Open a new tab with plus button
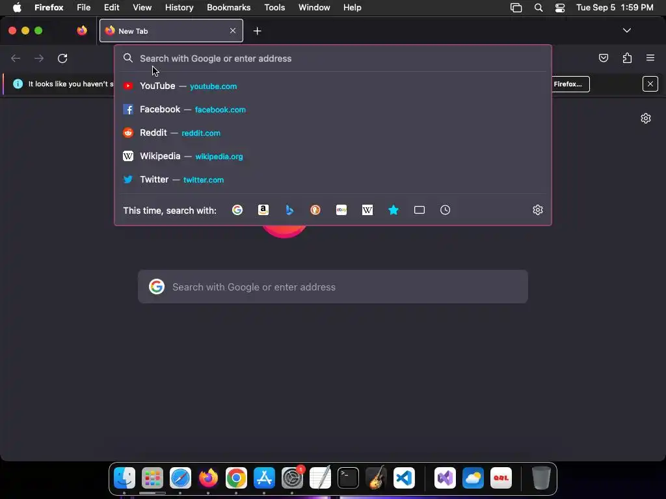This screenshot has height=499, width=666. [x=257, y=31]
